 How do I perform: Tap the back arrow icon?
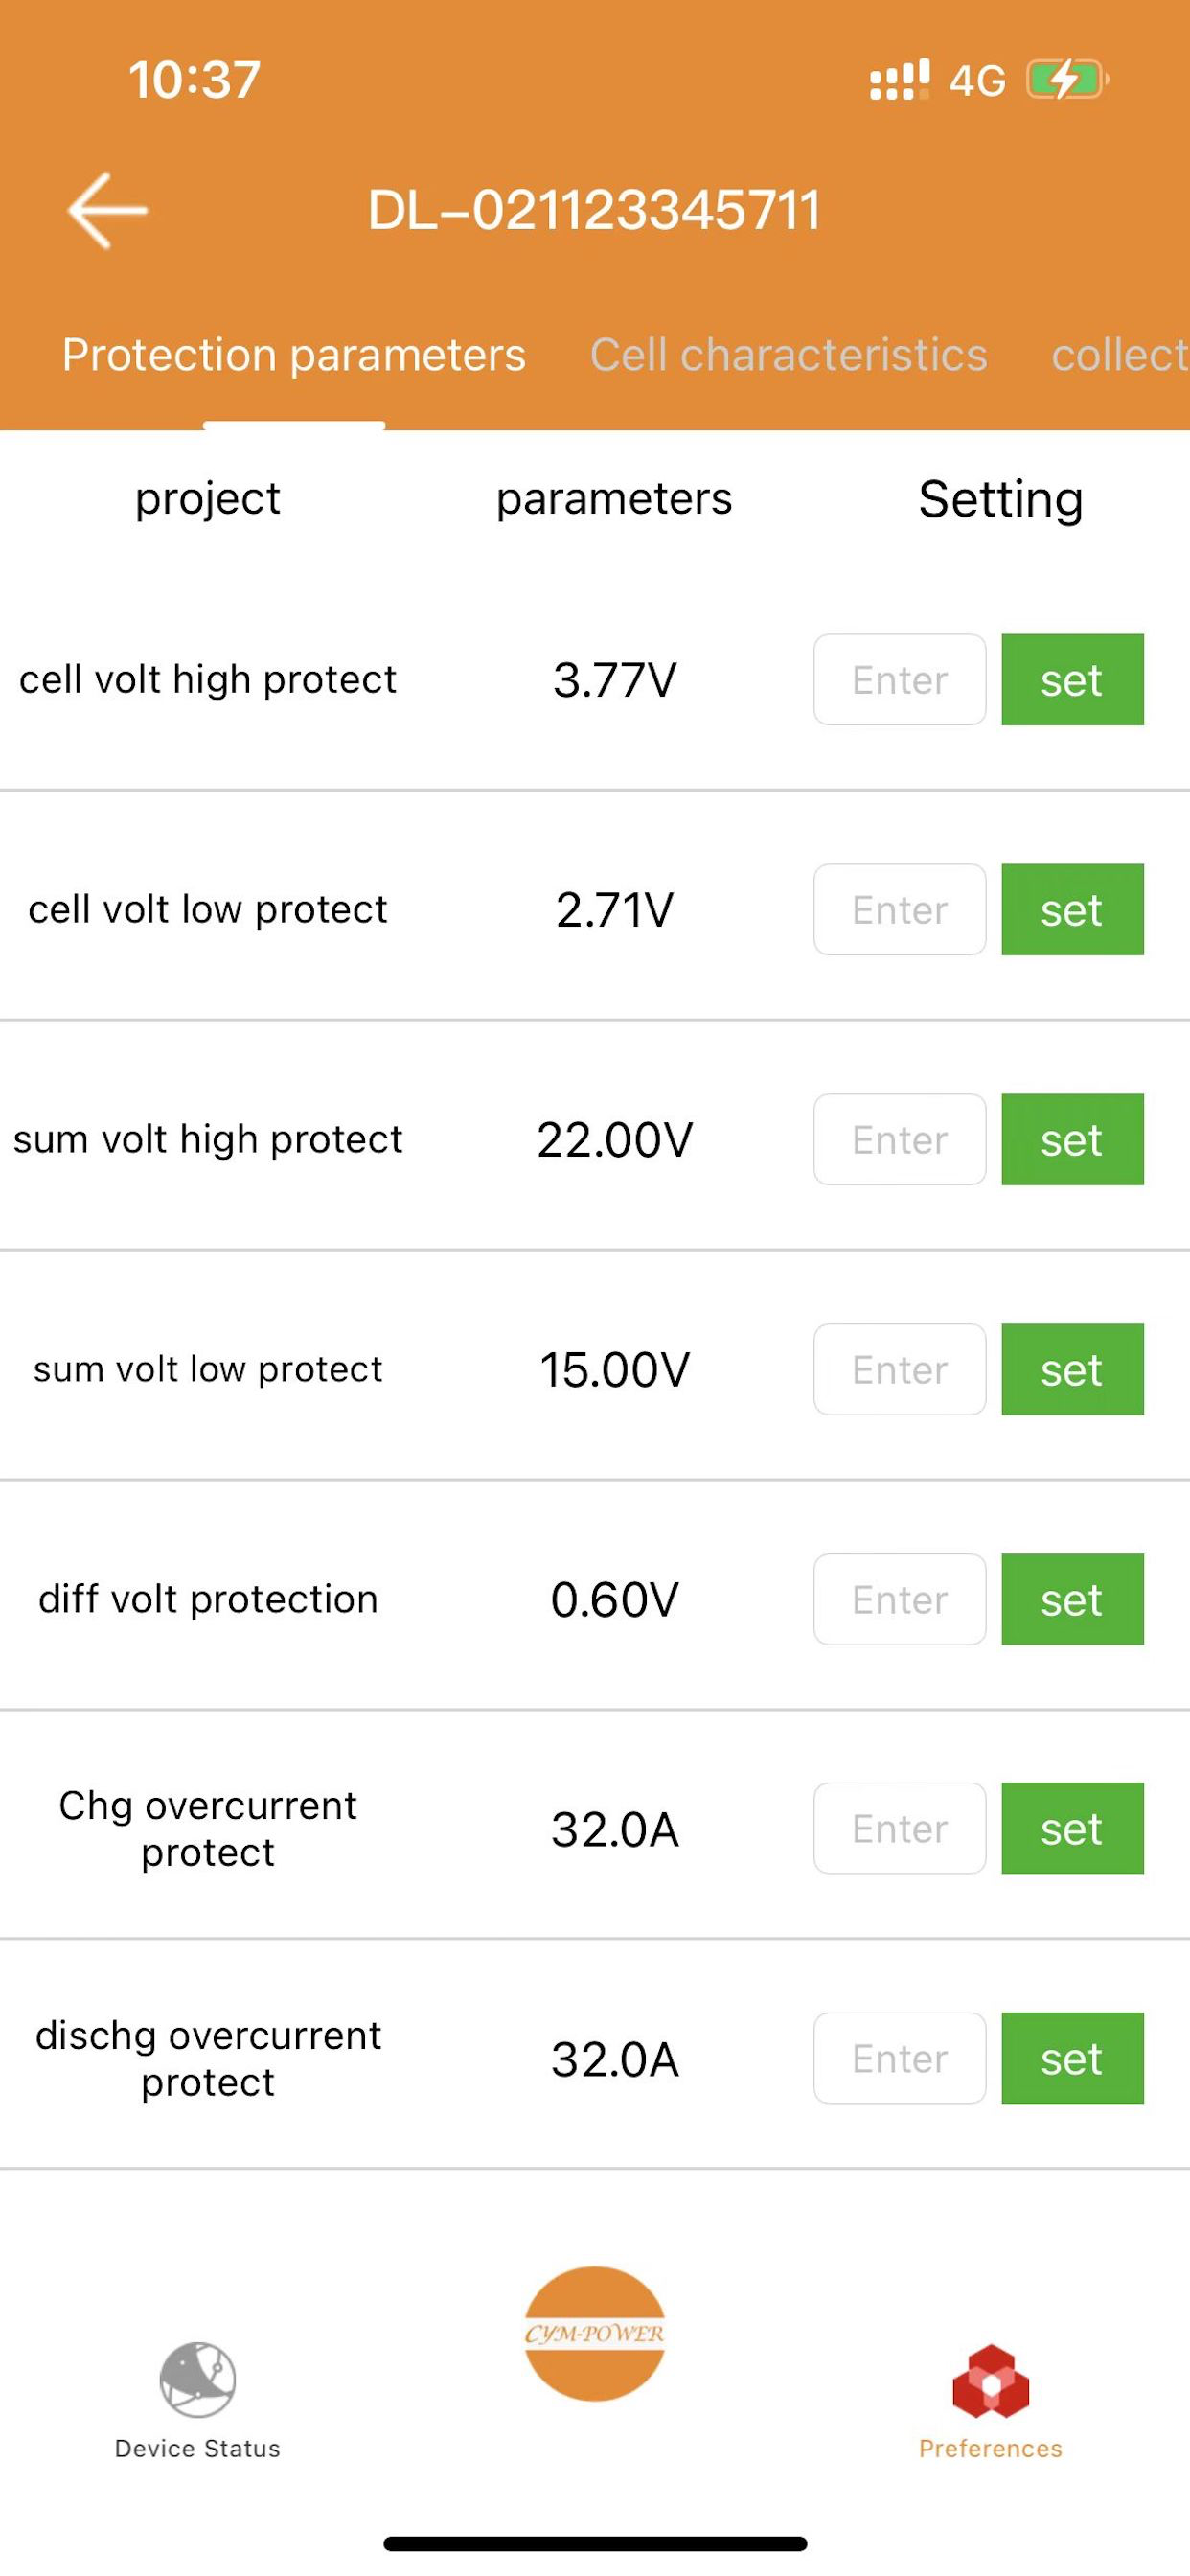click(107, 210)
